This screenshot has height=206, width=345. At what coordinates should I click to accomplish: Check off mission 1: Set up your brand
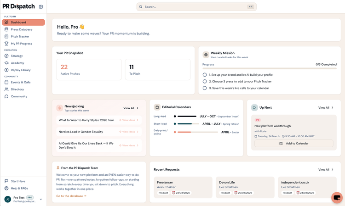(205, 75)
